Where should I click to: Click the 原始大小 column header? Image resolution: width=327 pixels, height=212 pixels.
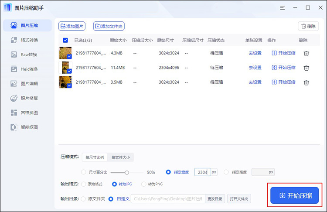click(x=118, y=40)
